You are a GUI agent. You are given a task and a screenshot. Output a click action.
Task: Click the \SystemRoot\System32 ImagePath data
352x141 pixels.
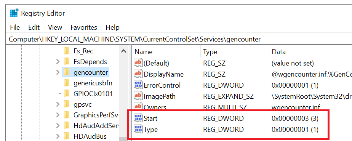coord(312,96)
